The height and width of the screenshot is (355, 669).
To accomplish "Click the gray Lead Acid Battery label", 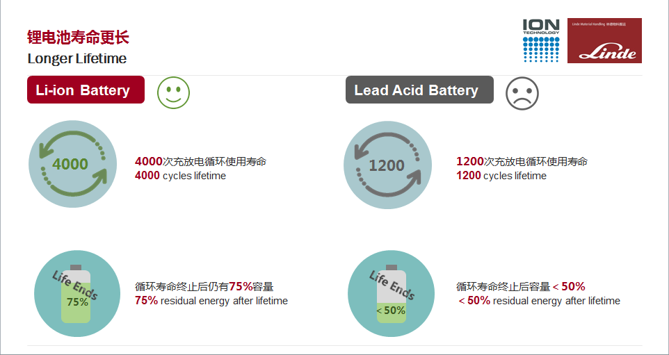I will tap(419, 90).
